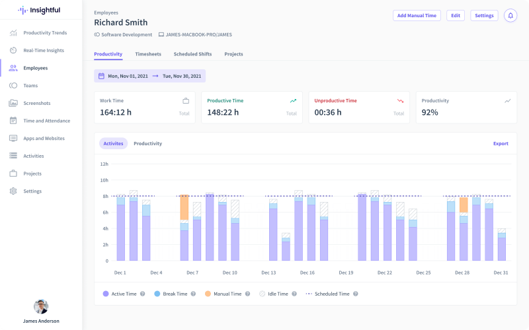Open Real-Time Insights in sidebar
The width and height of the screenshot is (529, 330).
coord(43,50)
